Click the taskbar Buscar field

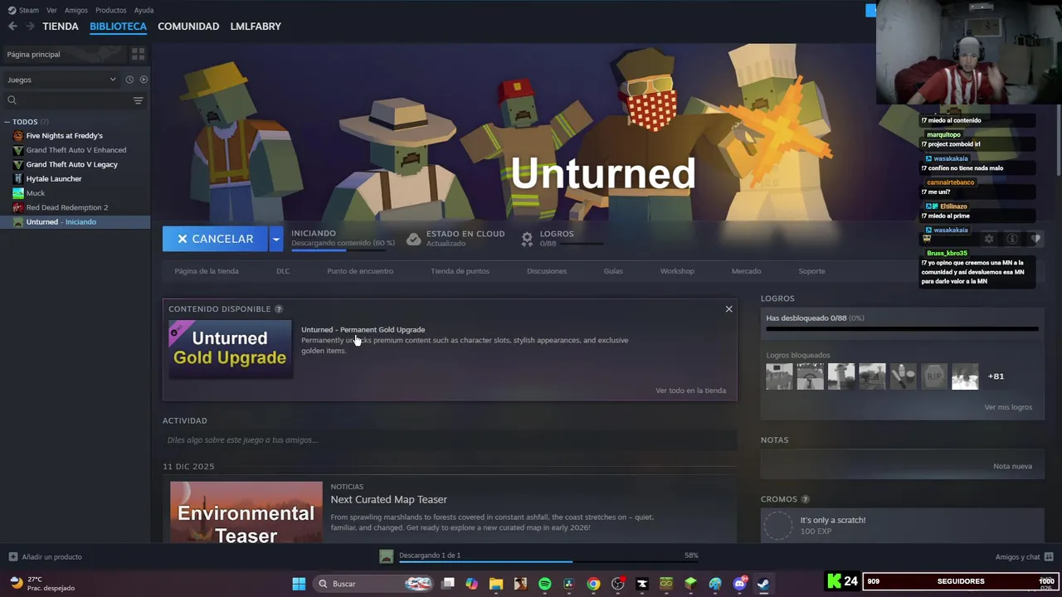point(373,584)
